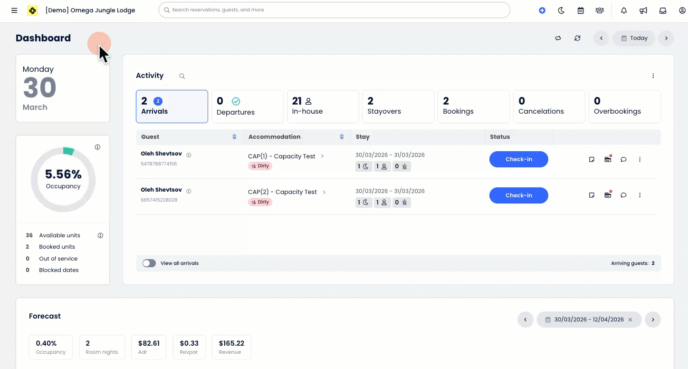Toggle sorting on the Accommodation column
This screenshot has height=369, width=688.
coord(342,136)
